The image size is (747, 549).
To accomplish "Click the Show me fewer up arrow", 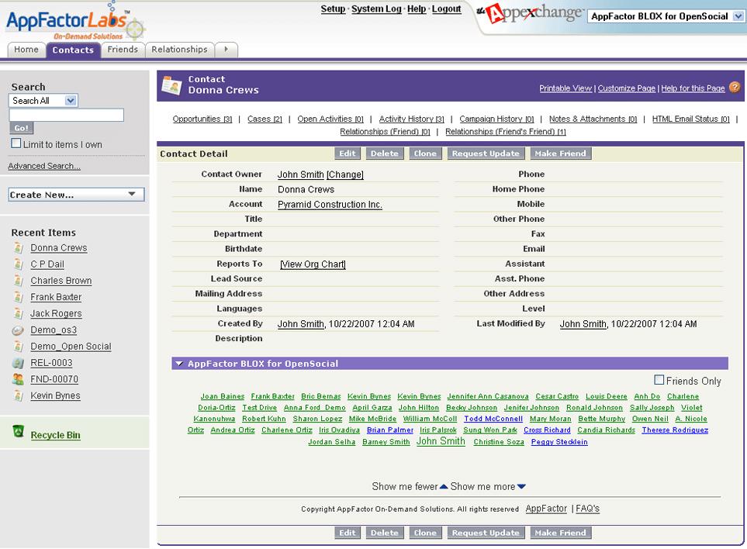I will pos(444,487).
